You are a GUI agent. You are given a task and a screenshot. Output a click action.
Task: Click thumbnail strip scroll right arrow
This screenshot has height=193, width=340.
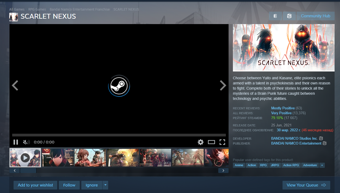pos(223,171)
